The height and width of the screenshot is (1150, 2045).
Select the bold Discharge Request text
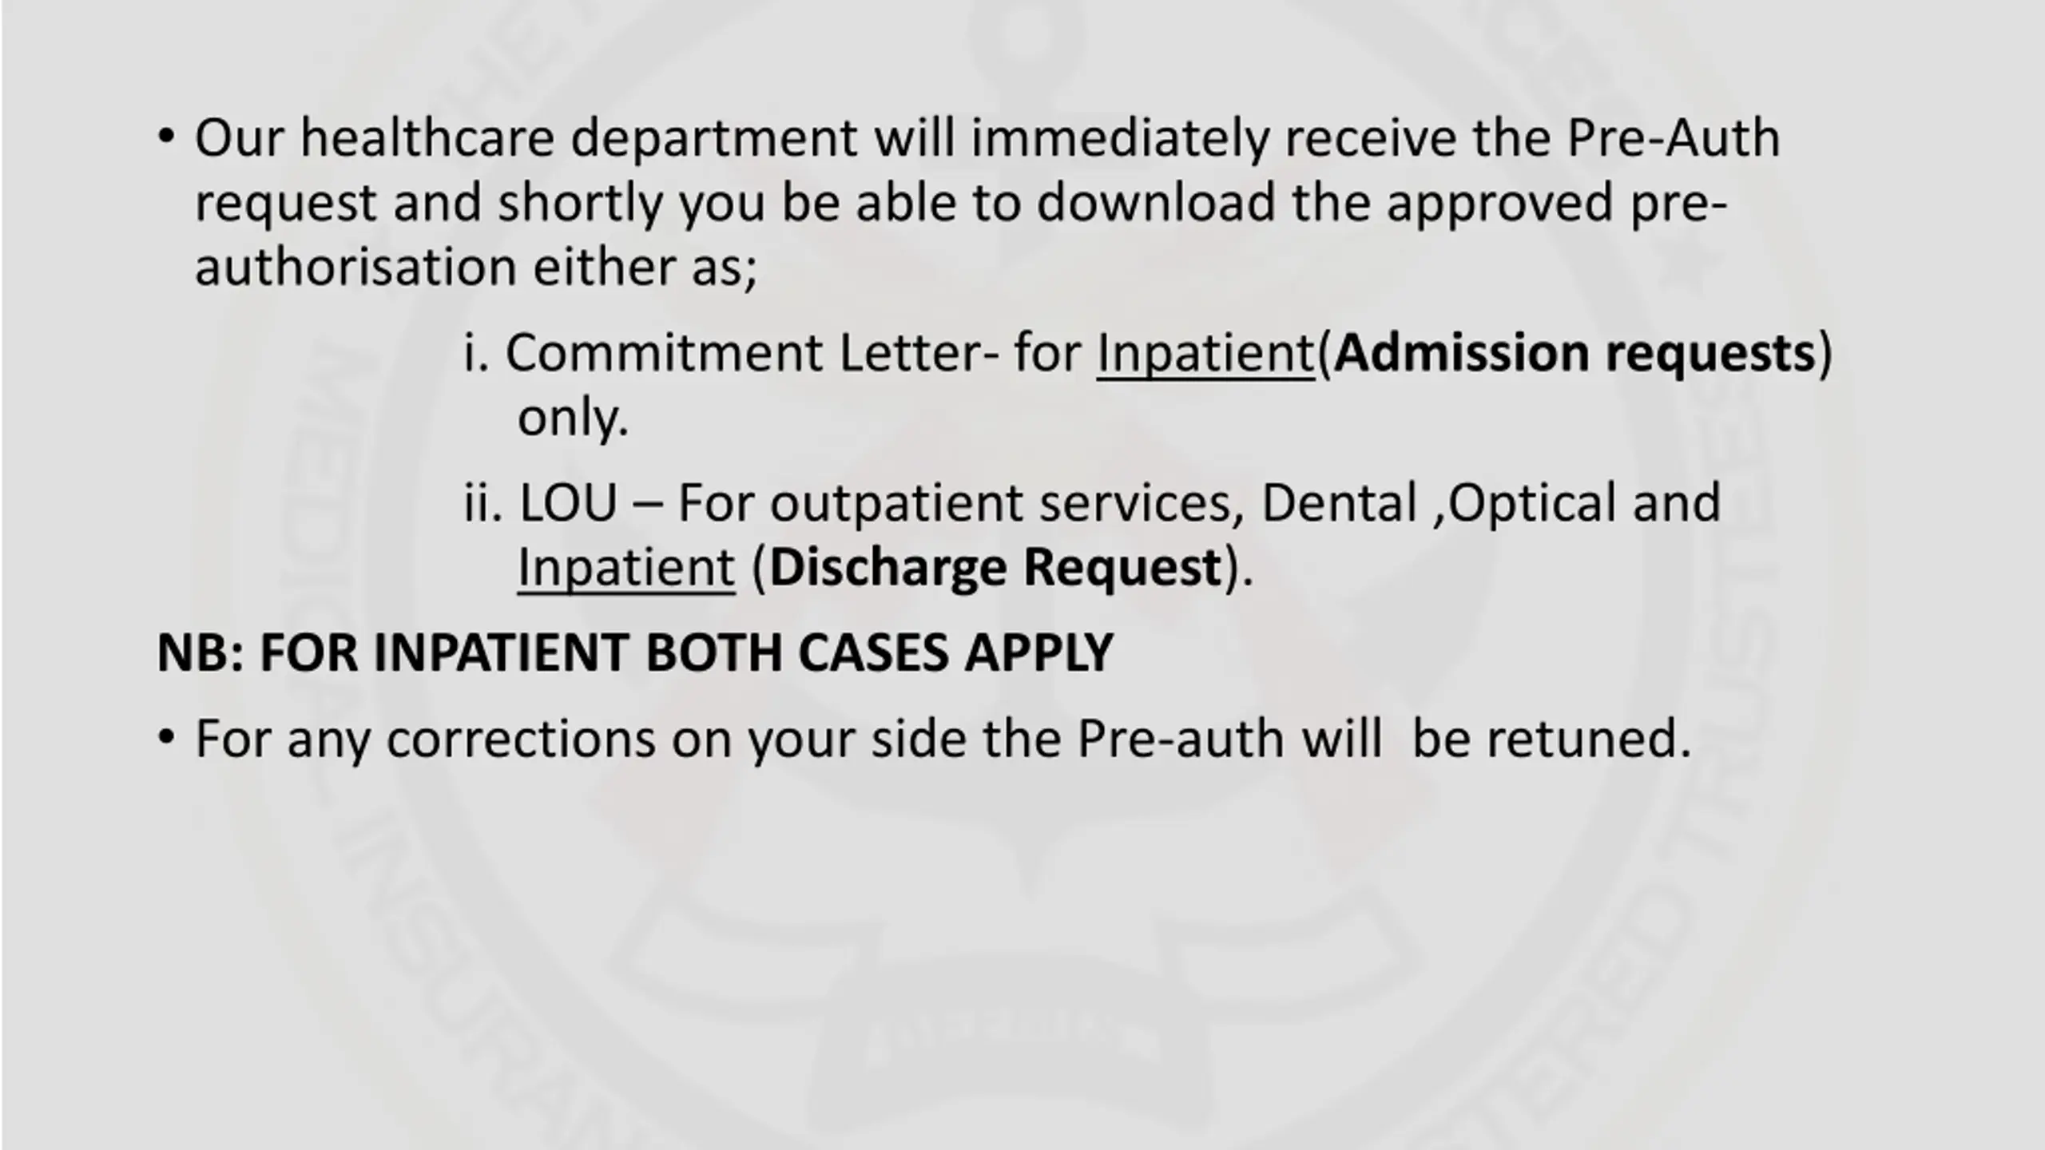tap(995, 568)
